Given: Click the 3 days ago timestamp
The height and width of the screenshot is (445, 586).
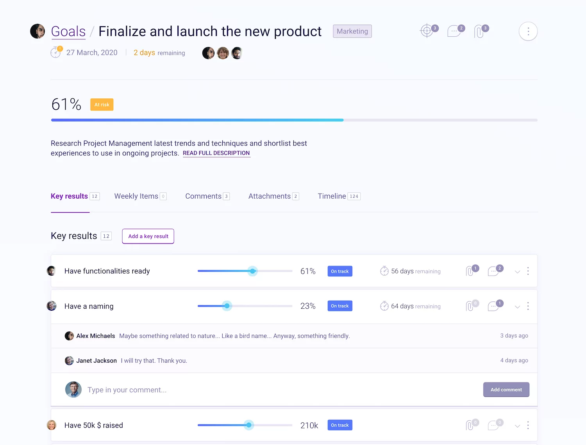Looking at the screenshot, I should tap(514, 336).
